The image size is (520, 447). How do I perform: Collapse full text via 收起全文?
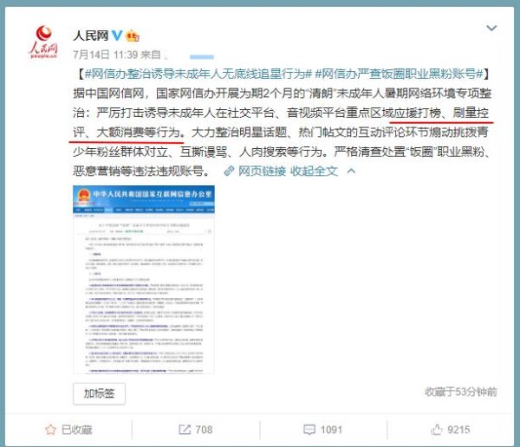(314, 172)
